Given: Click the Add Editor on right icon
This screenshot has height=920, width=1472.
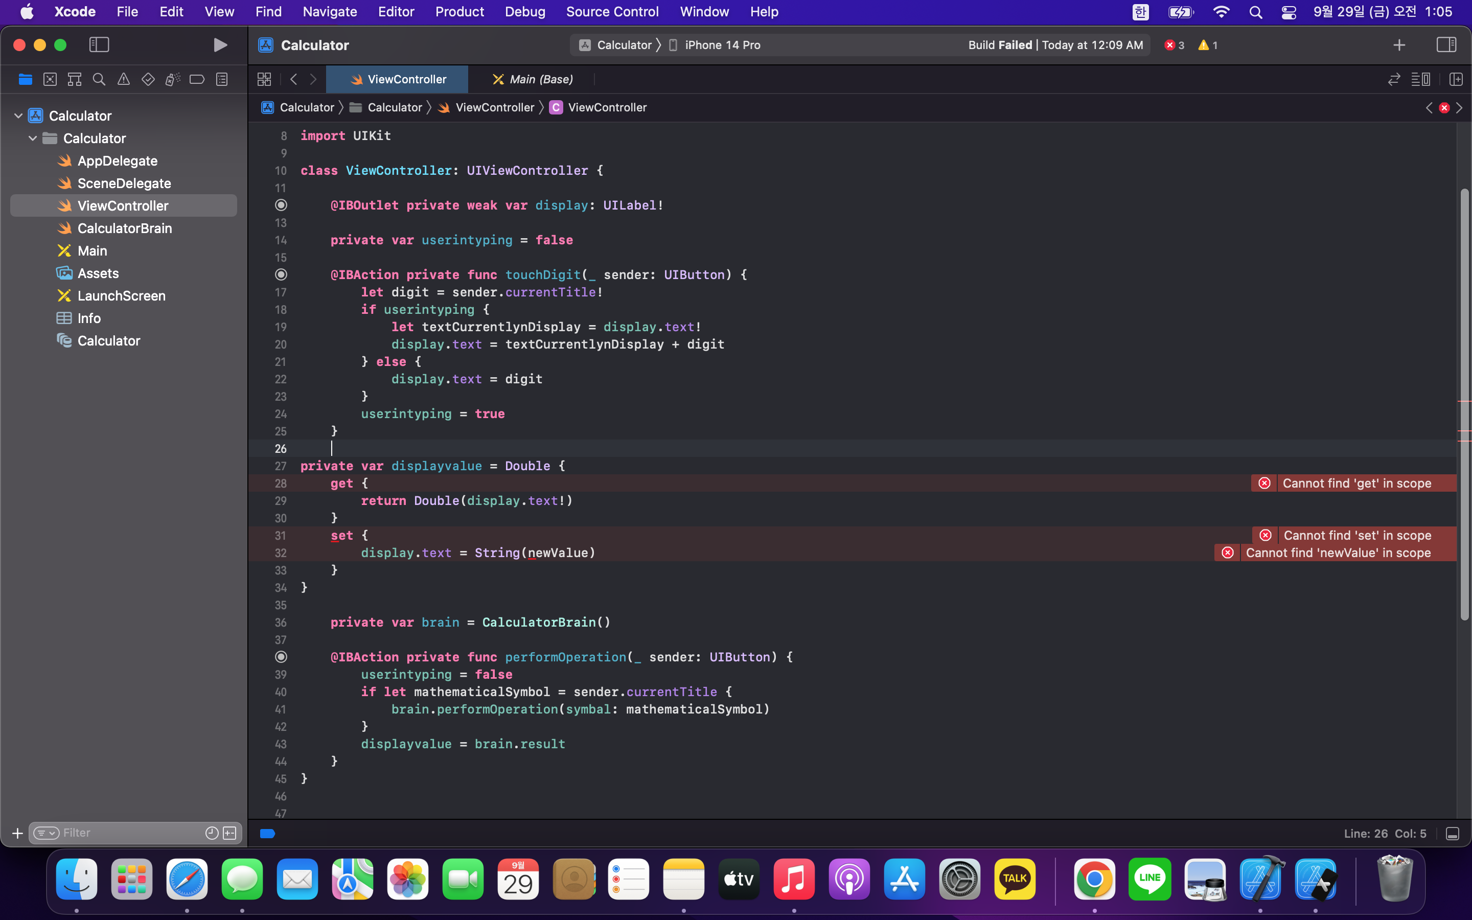Looking at the screenshot, I should pyautogui.click(x=1456, y=80).
